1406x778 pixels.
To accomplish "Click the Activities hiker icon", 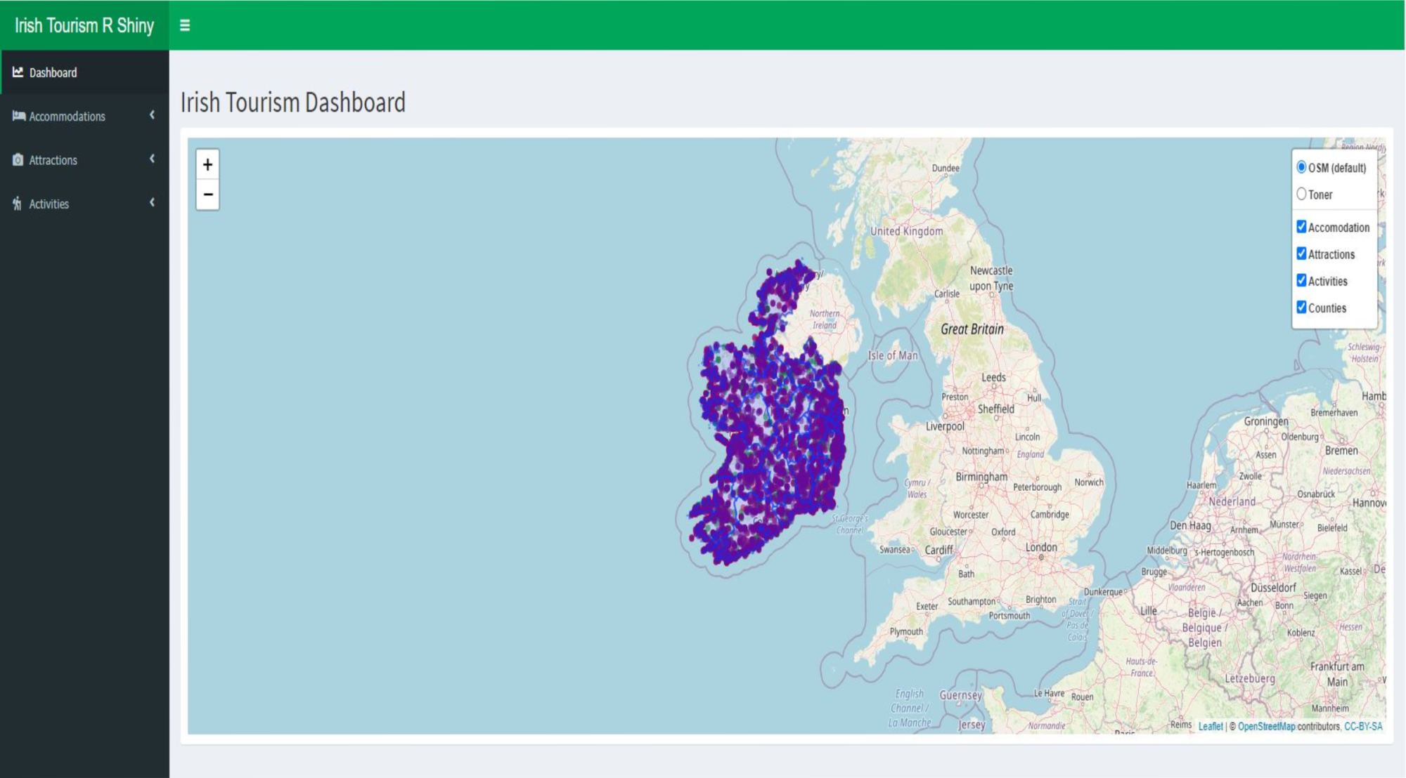I will click(x=18, y=204).
